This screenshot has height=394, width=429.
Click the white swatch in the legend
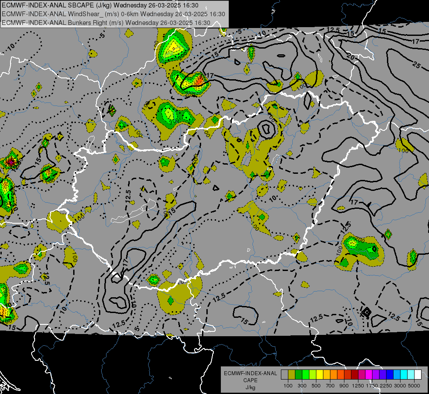point(418,375)
